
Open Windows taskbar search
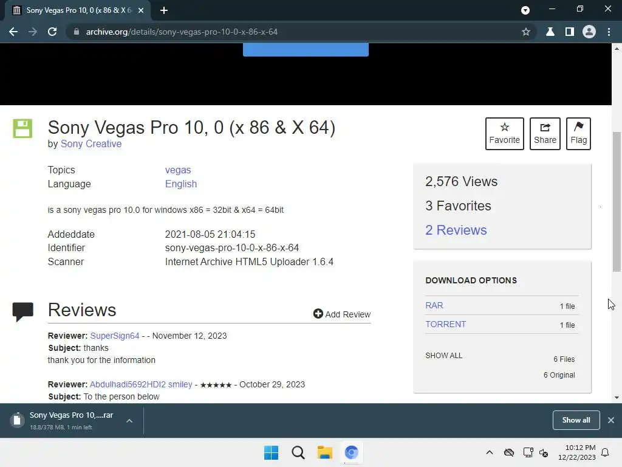[298, 452]
